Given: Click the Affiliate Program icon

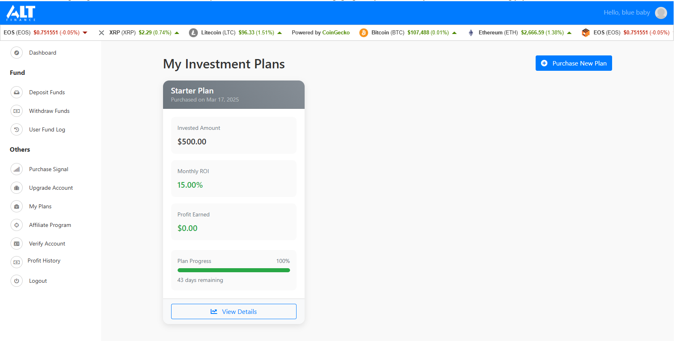Looking at the screenshot, I should pos(17,225).
